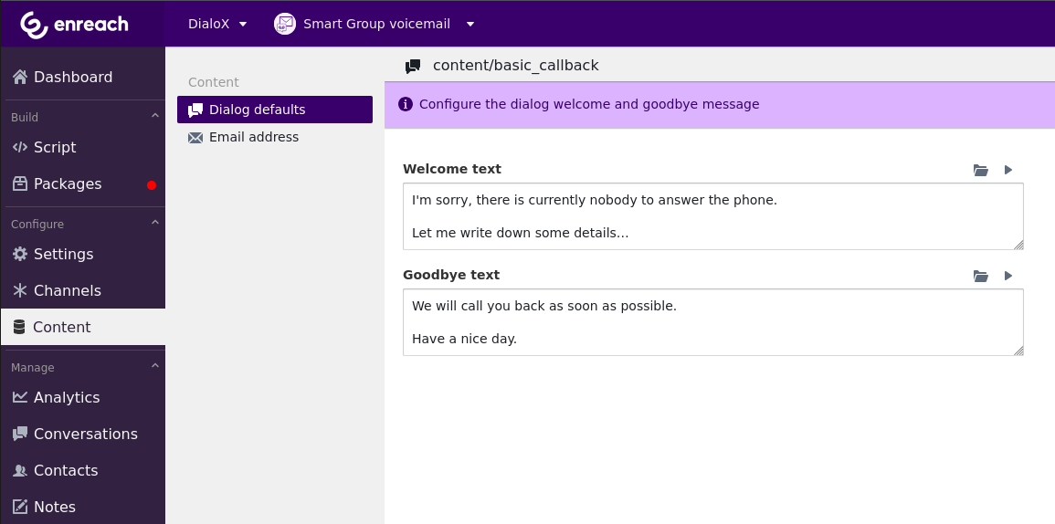
Task: Play the Welcome text audio
Action: pyautogui.click(x=1008, y=170)
